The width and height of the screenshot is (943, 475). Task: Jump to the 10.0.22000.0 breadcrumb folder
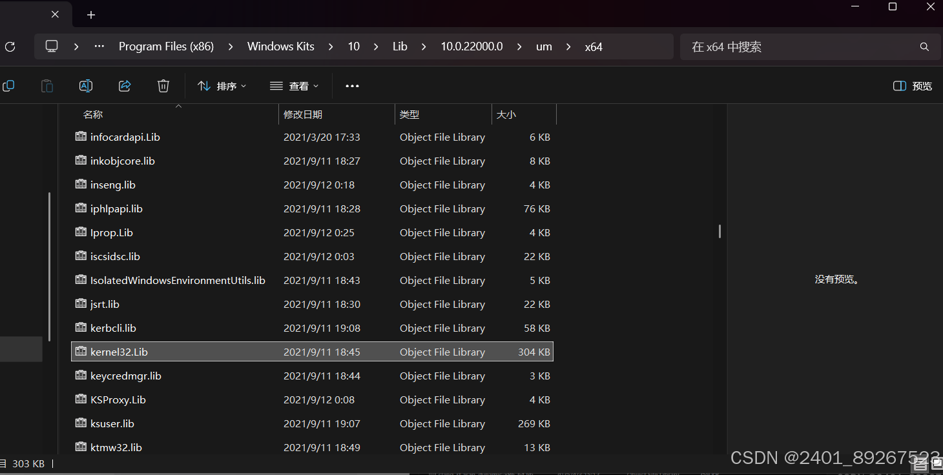coord(471,46)
